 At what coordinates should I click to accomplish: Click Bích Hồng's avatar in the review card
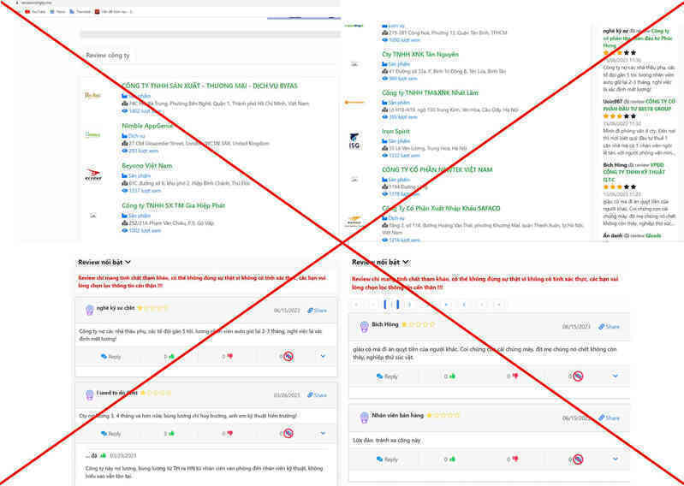point(364,327)
